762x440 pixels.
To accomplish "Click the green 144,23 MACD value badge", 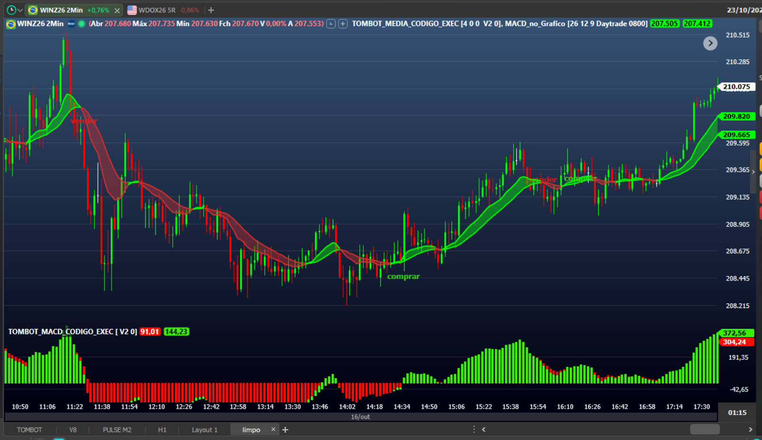I will 177,332.
